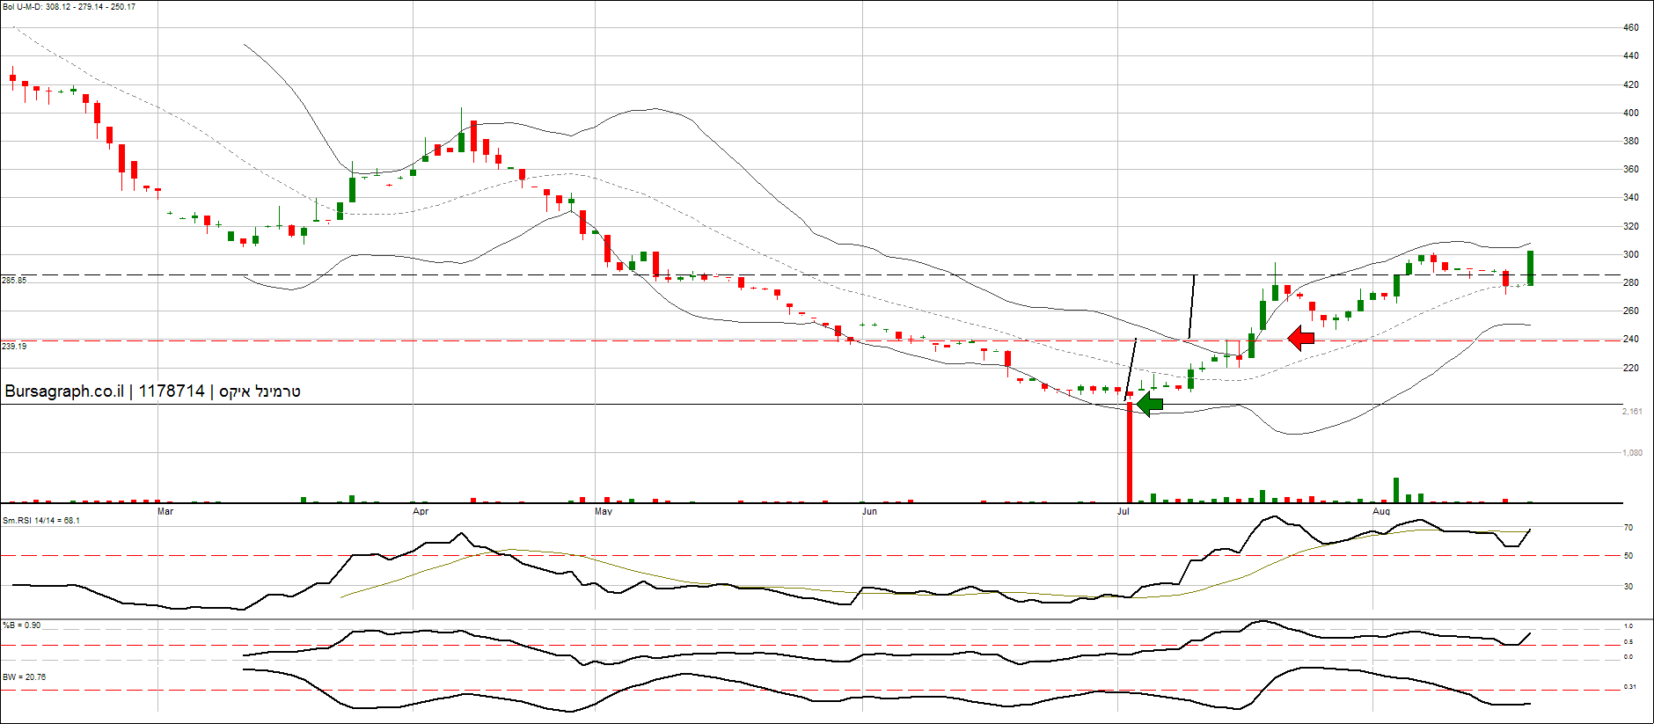
Task: Click the 400 price axis label
Action: click(1631, 113)
